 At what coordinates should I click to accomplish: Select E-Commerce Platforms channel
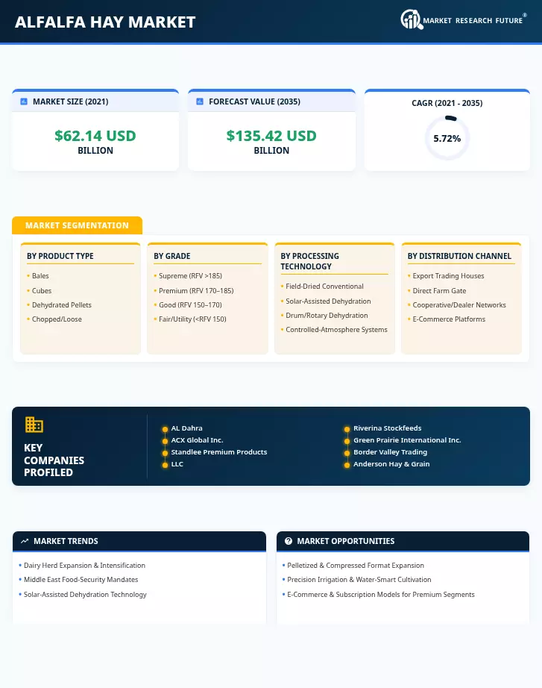tap(449, 319)
